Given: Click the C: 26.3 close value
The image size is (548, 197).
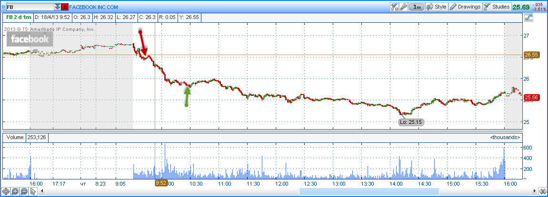Looking at the screenshot, I should [x=149, y=18].
